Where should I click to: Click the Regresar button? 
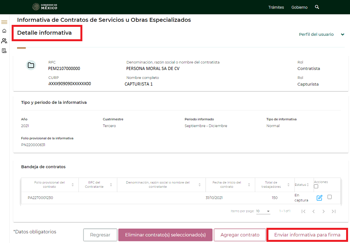click(x=100, y=235)
